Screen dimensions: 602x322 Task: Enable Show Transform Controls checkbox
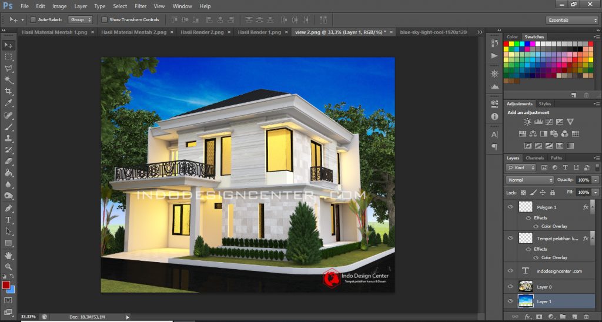(x=104, y=19)
